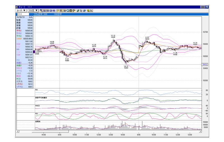The height and width of the screenshot is (142, 224).
Task: Click the horizontal scrollbar thumb
Action: tap(50, 131)
